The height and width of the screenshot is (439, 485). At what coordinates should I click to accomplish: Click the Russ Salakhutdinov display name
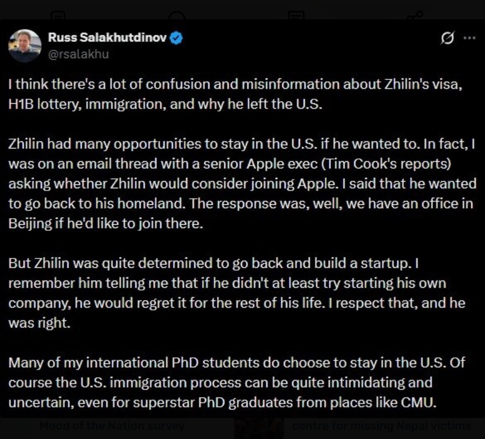(x=107, y=38)
